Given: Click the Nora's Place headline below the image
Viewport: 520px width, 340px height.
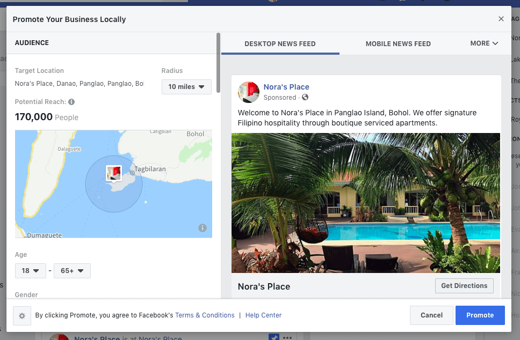Looking at the screenshot, I should coord(264,286).
